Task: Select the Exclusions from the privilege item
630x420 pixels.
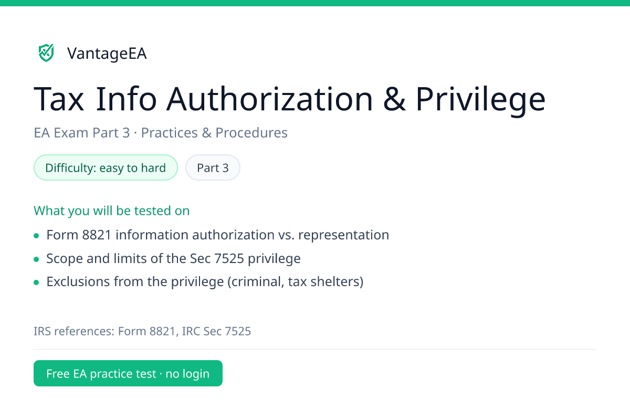Action: click(205, 282)
